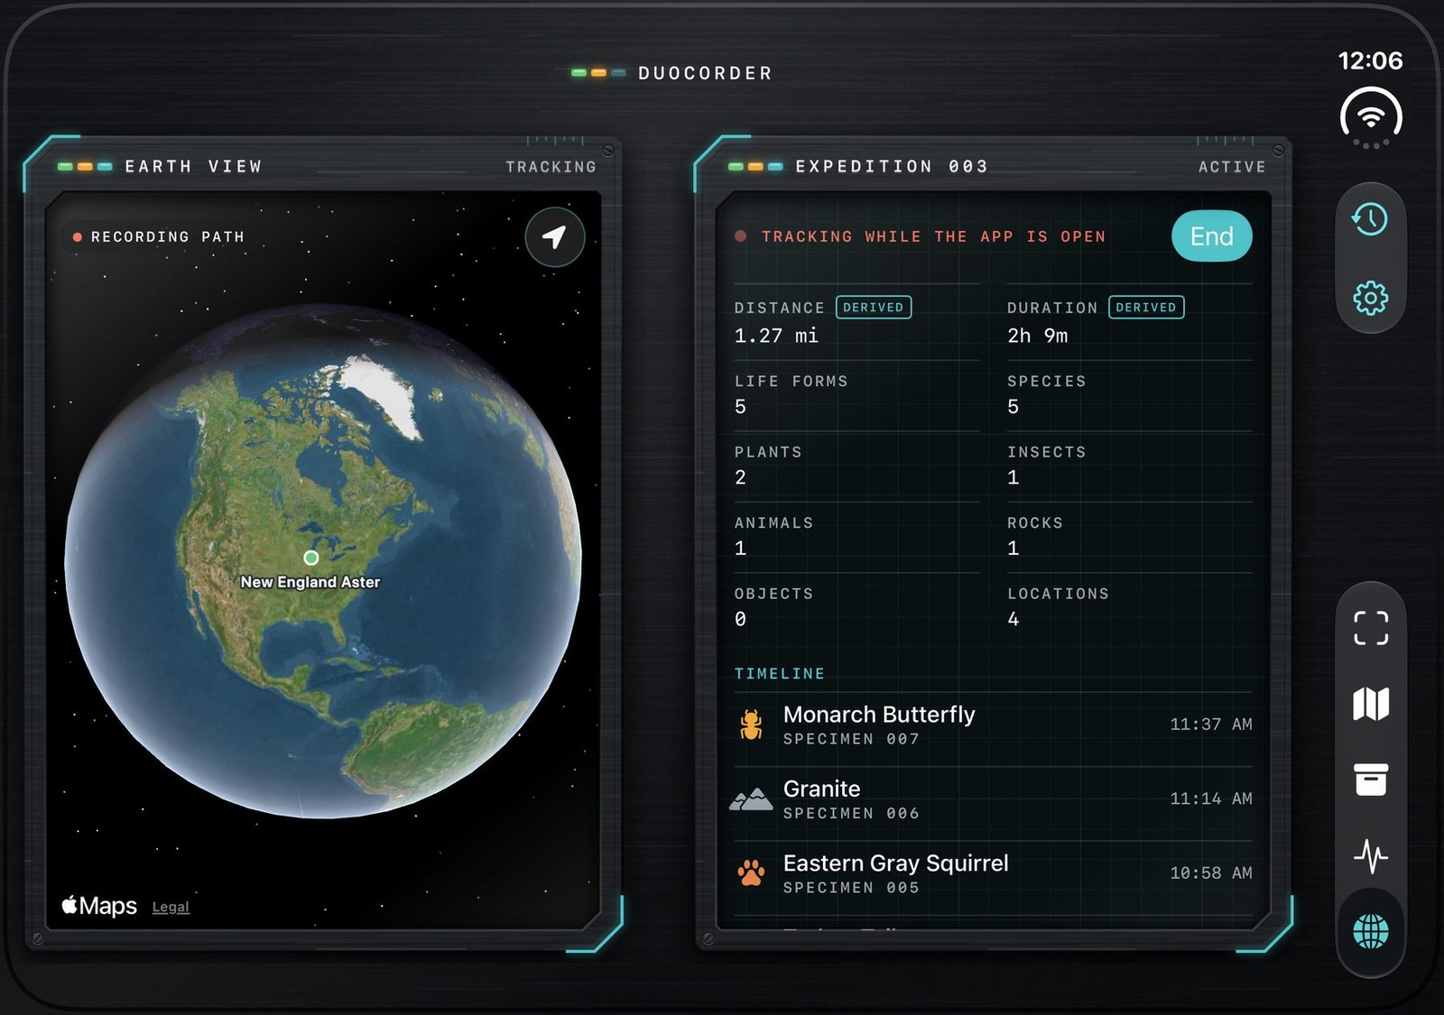1444x1015 pixels.
Task: Tap the Wi-Fi connection indicator
Action: coord(1371,116)
